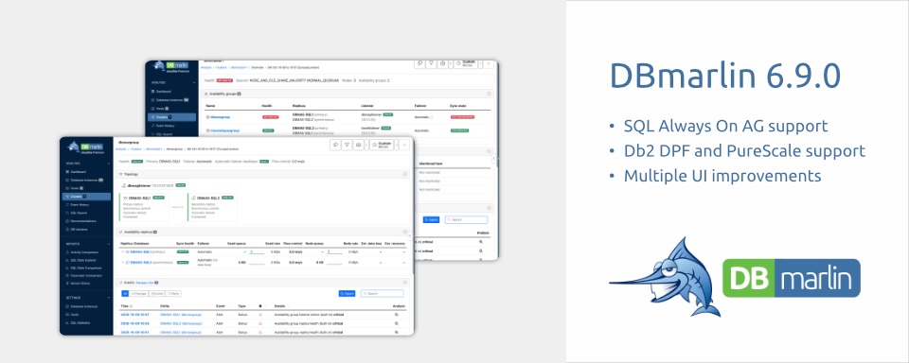
Task: Open info icon on the Events panel header
Action: click(404, 283)
